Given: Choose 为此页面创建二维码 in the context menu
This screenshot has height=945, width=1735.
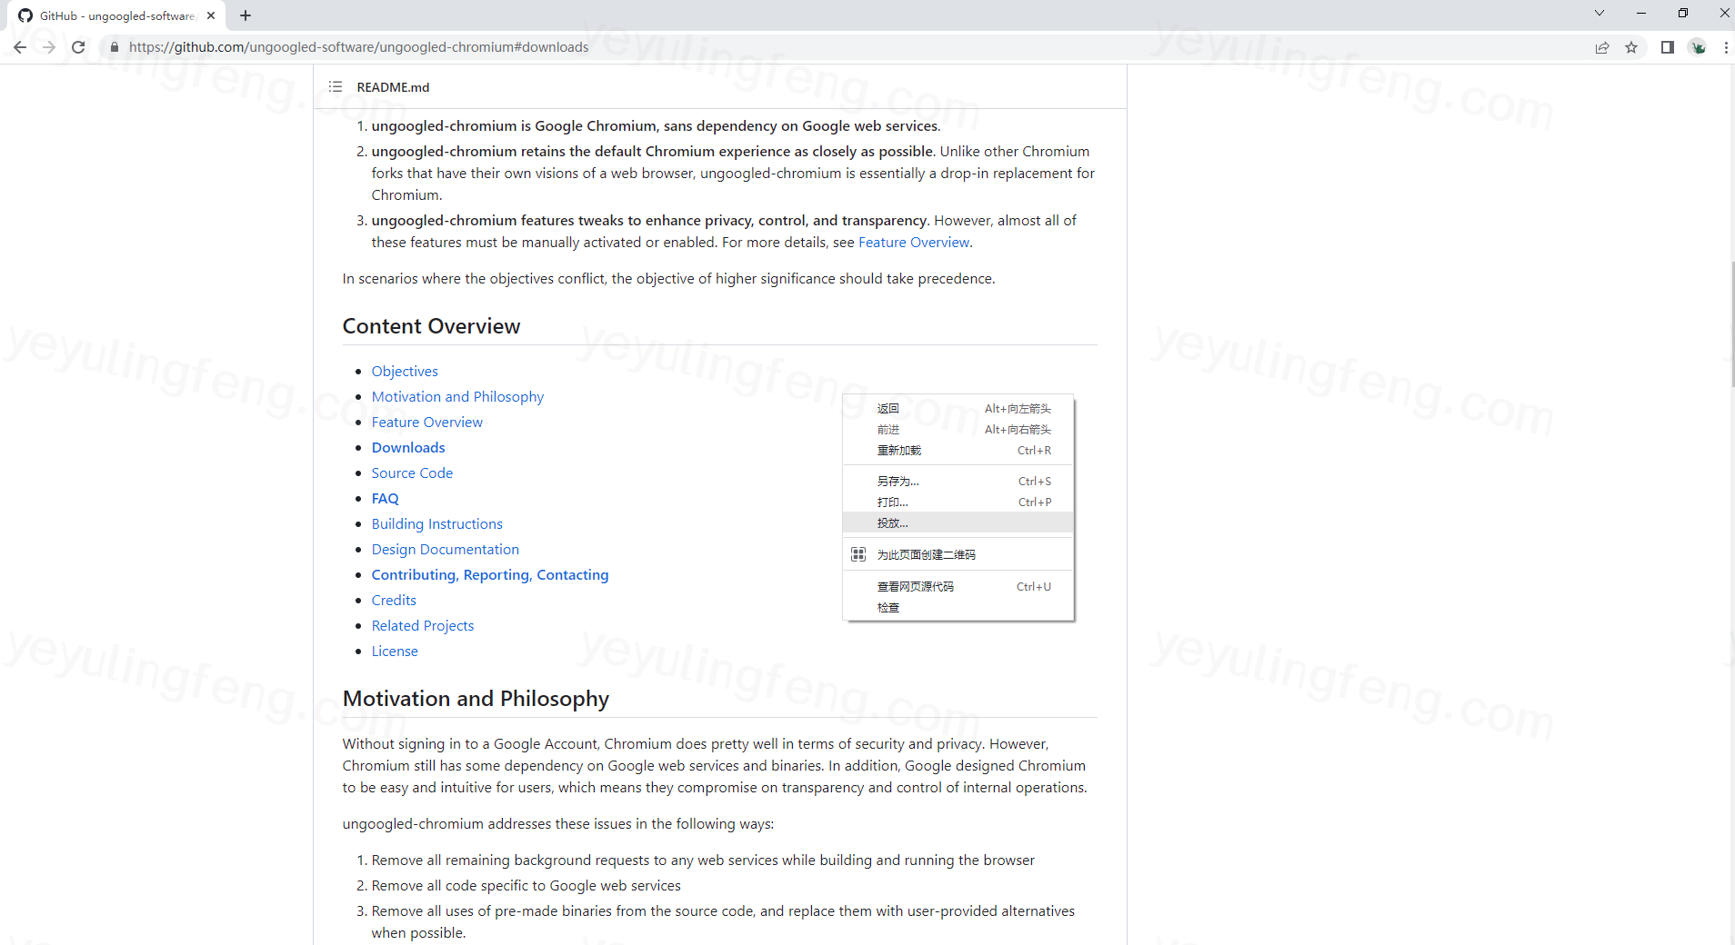Looking at the screenshot, I should [x=958, y=554].
